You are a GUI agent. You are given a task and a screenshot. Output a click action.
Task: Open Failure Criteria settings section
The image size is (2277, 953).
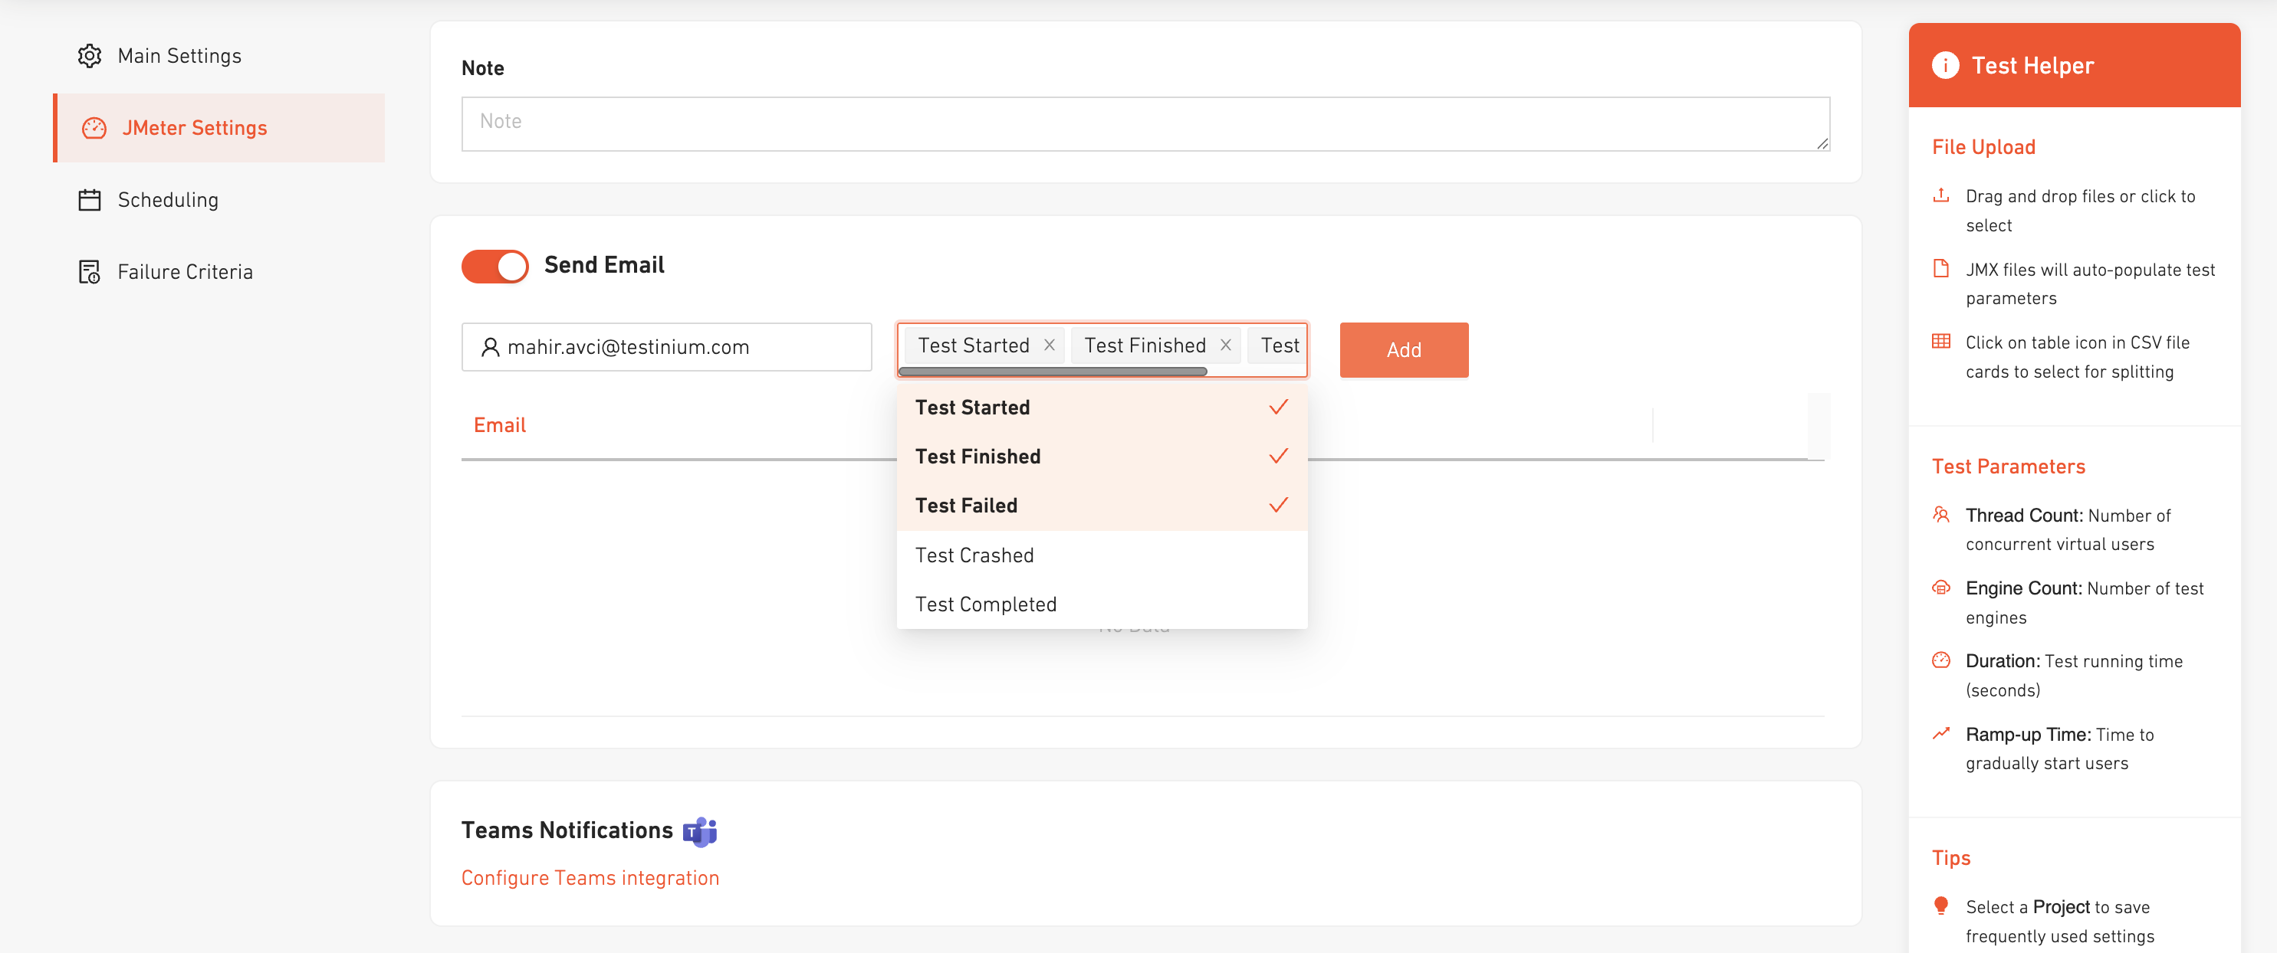click(x=185, y=272)
